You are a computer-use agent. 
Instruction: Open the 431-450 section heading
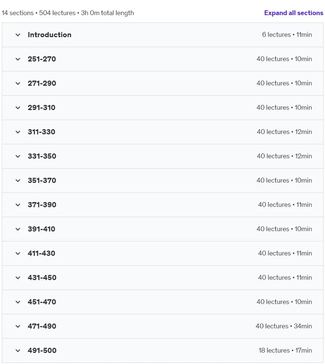42,278
